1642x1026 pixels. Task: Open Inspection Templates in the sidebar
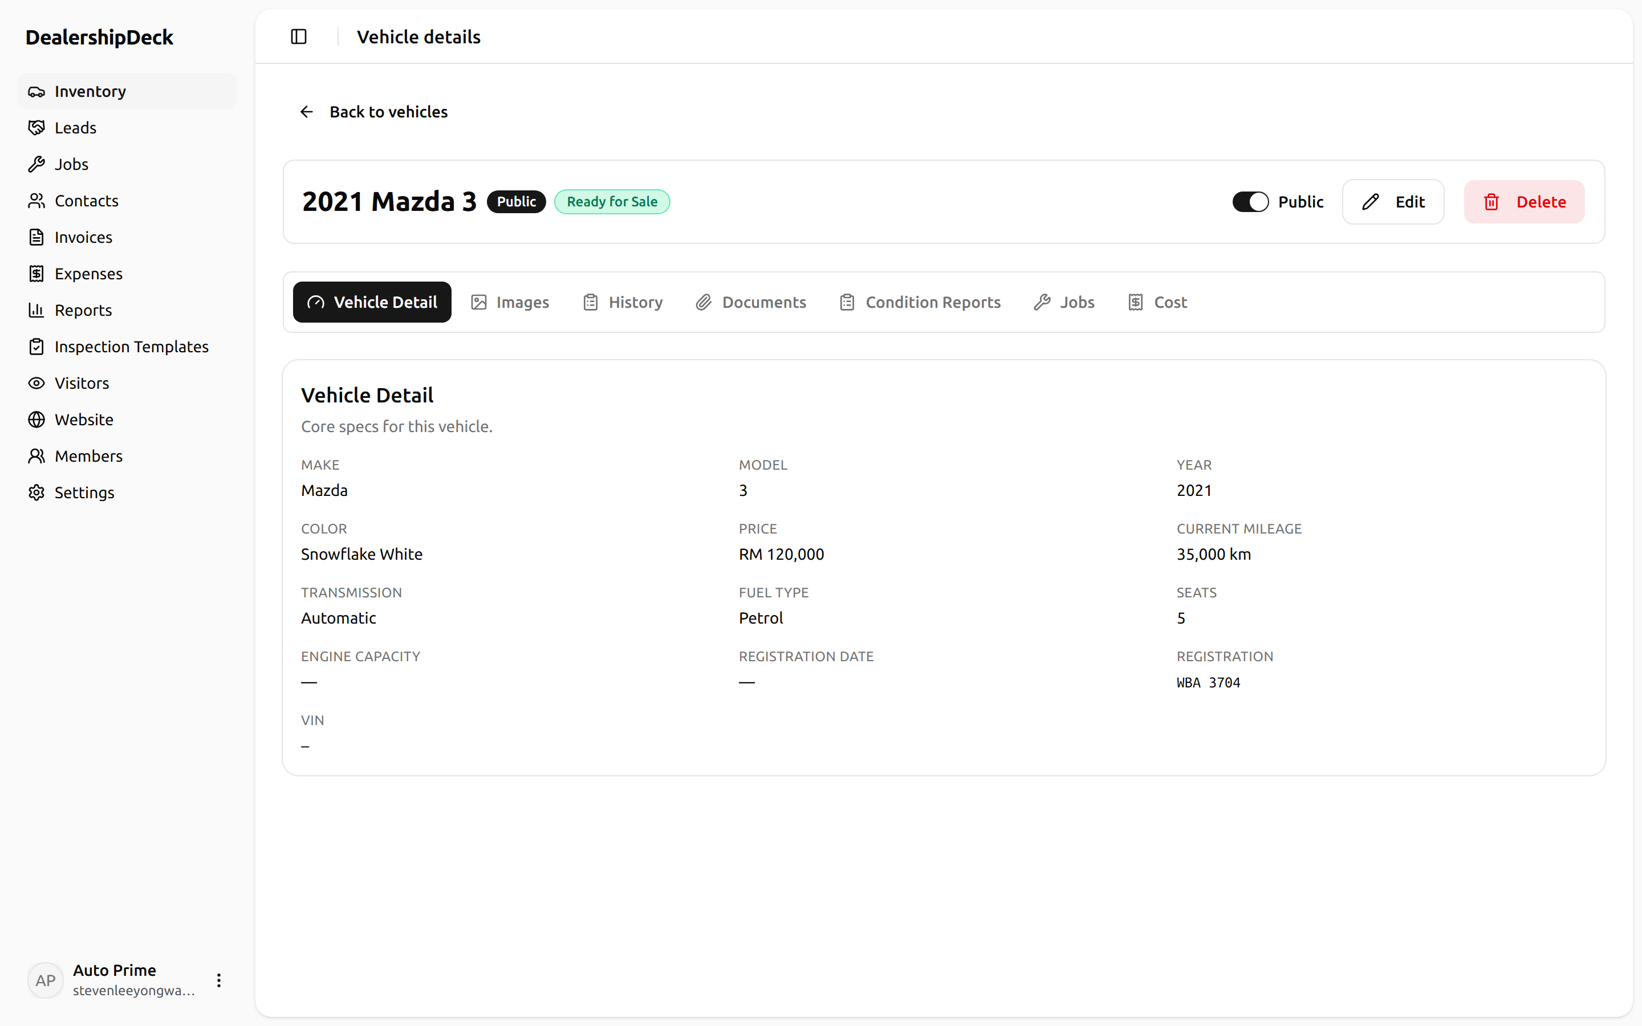click(128, 347)
